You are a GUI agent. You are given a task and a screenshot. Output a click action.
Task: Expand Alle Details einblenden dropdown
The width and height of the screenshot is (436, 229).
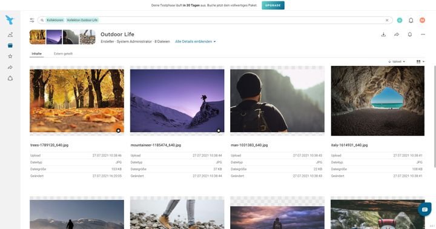click(x=196, y=41)
